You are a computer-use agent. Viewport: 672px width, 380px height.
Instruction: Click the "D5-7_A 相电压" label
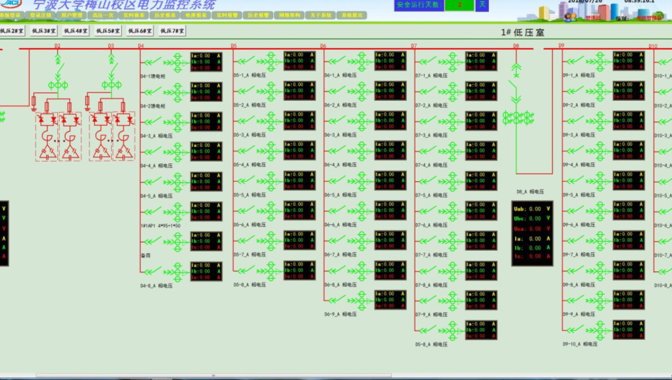pyautogui.click(x=250, y=255)
